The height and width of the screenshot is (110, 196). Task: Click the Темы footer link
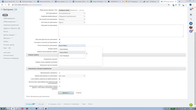click(84, 104)
